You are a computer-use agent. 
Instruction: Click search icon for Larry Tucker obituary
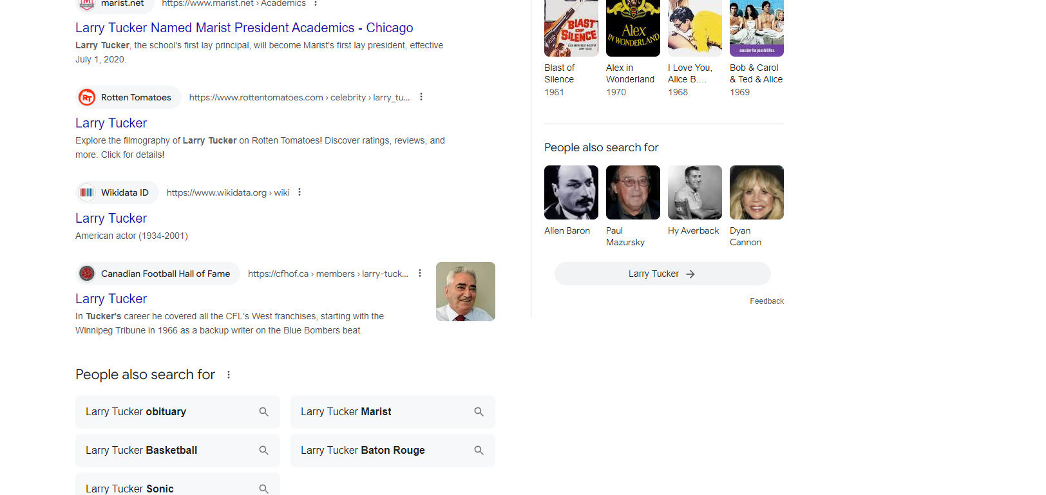coord(263,412)
